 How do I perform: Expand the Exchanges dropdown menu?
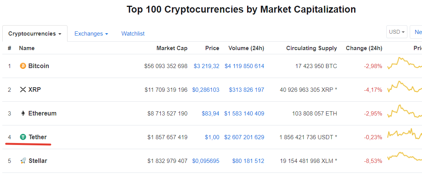point(91,34)
